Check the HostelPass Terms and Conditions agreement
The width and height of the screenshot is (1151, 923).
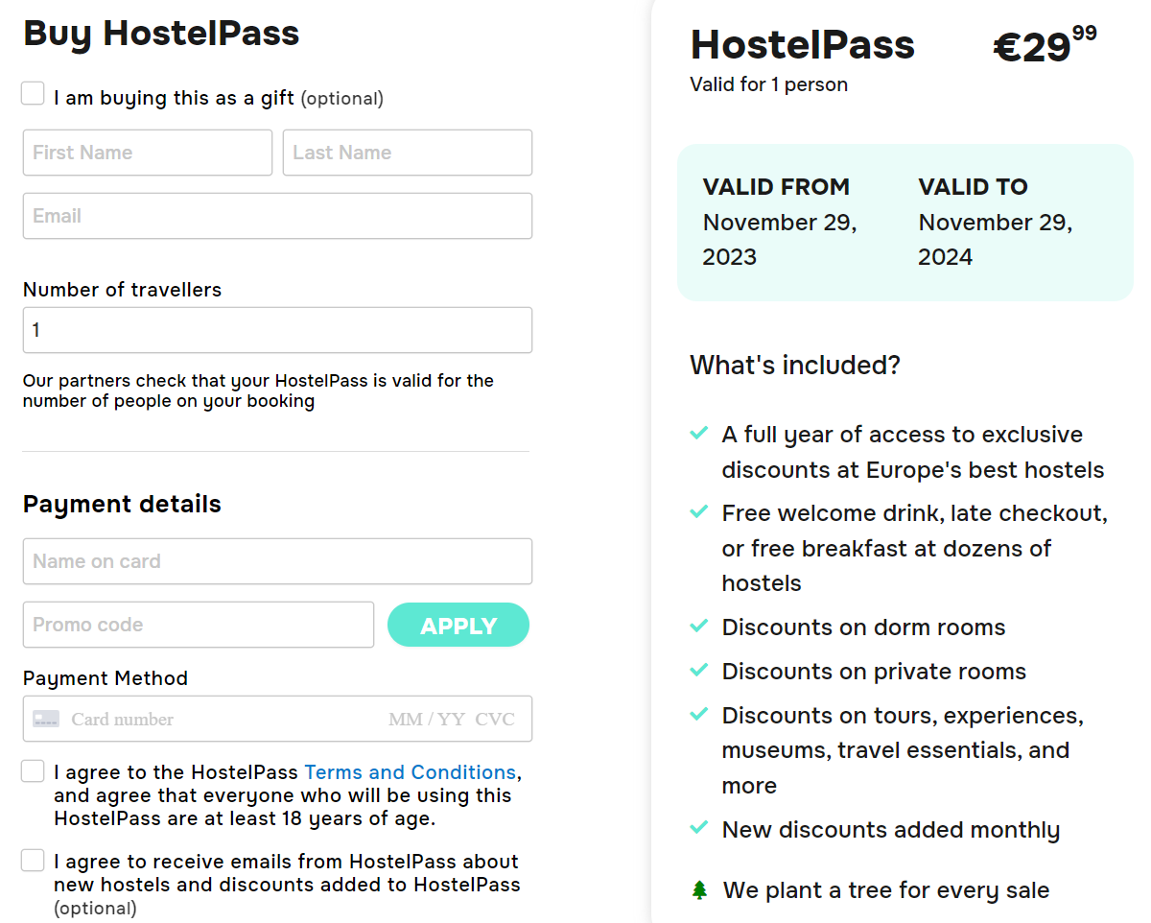pos(33,770)
